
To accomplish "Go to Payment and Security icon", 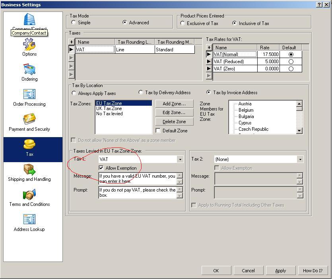I will [x=29, y=120].
